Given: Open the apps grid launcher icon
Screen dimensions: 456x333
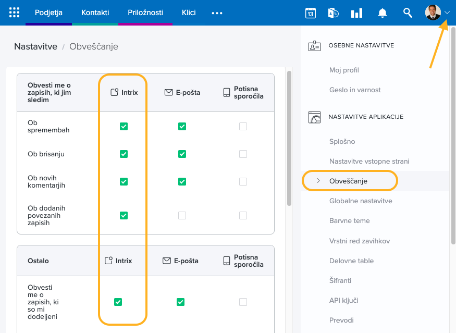Looking at the screenshot, I should coord(15,13).
